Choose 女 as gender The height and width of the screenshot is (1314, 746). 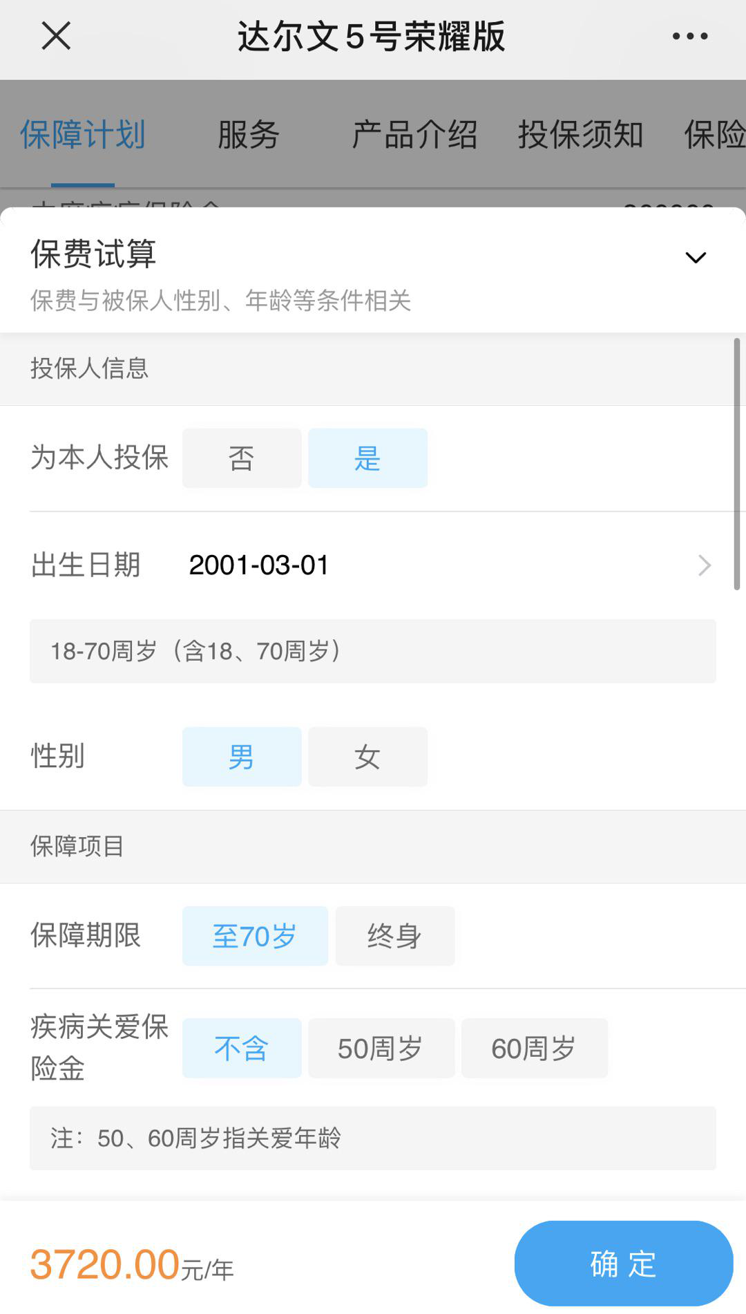tap(367, 757)
